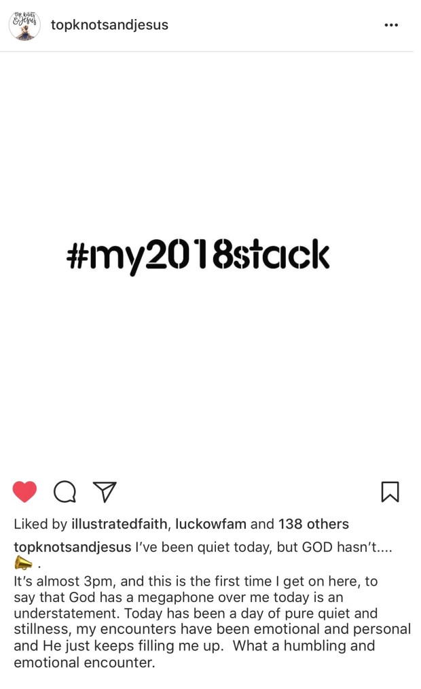Open illustratedfaith's profile from the likes line

click(120, 524)
